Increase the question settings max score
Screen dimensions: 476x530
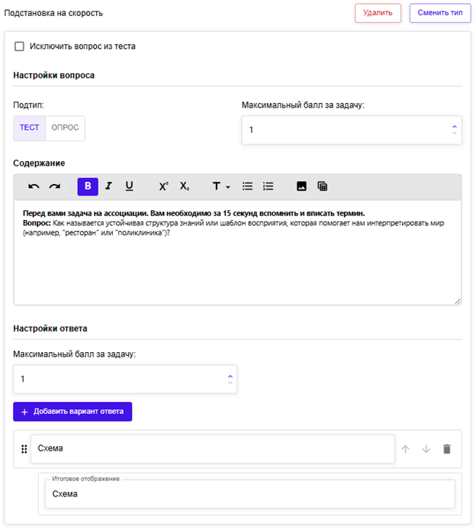tap(455, 127)
